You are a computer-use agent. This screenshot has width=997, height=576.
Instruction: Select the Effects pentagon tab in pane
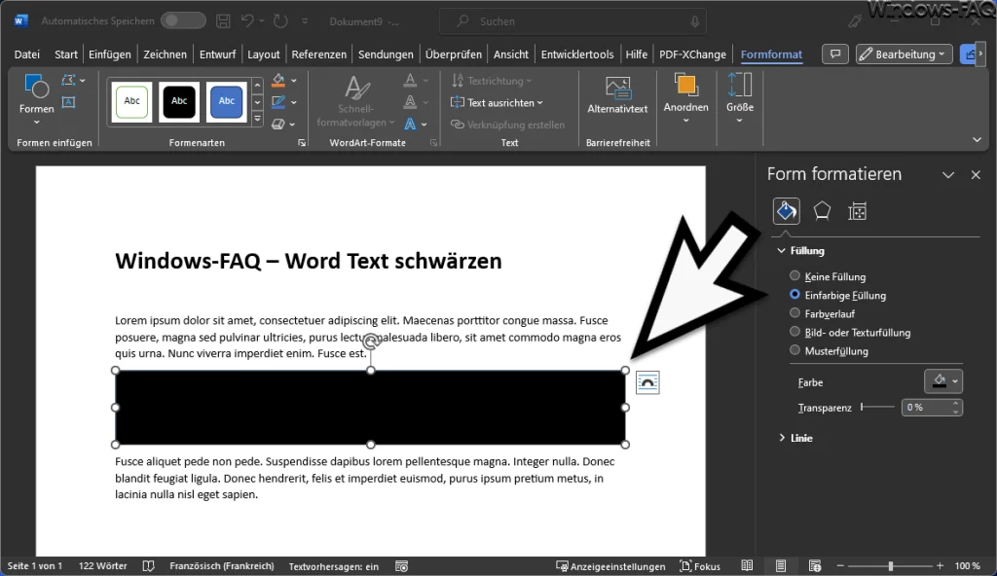pyautogui.click(x=822, y=211)
